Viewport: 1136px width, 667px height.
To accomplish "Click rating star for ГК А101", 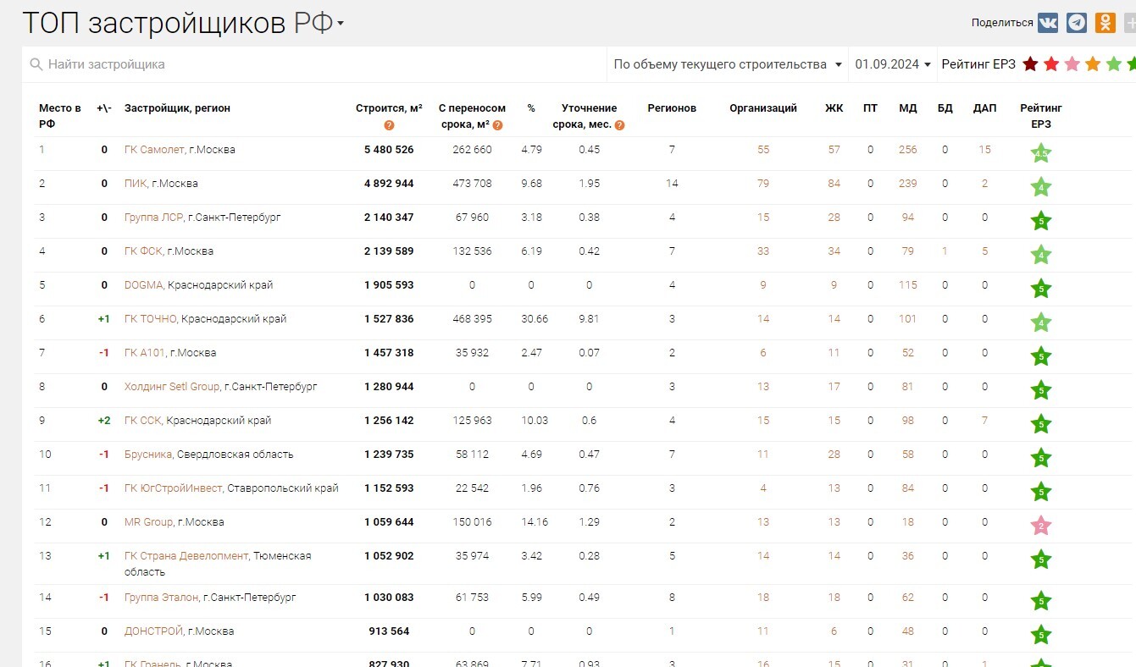I will click(1041, 356).
